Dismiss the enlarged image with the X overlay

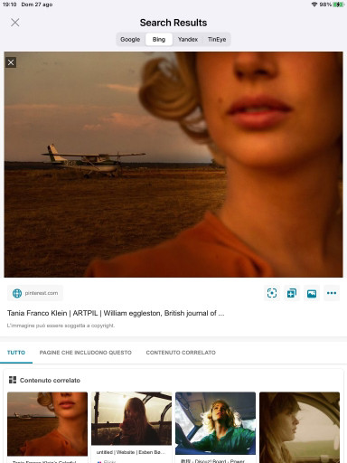coord(11,62)
